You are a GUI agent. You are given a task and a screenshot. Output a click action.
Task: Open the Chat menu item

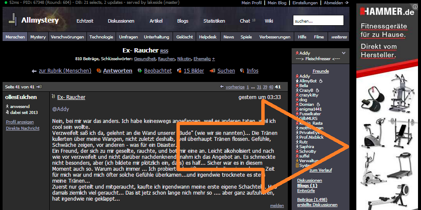[x=245, y=21]
